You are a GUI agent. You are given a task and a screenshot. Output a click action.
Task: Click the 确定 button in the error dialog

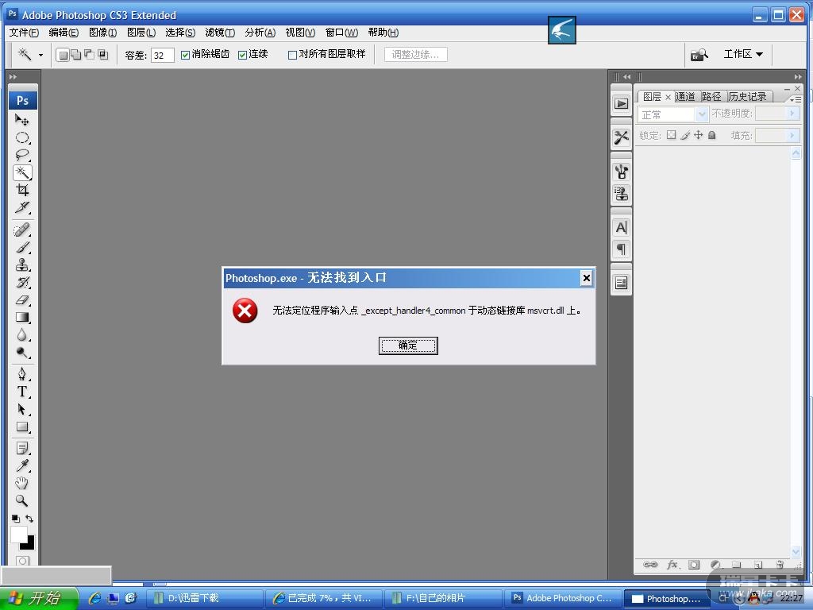coord(408,346)
